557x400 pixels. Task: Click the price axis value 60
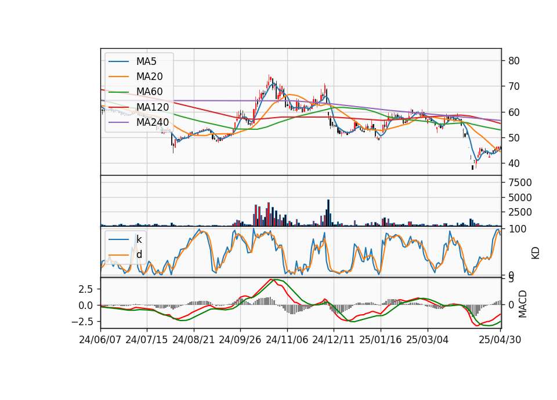point(514,112)
